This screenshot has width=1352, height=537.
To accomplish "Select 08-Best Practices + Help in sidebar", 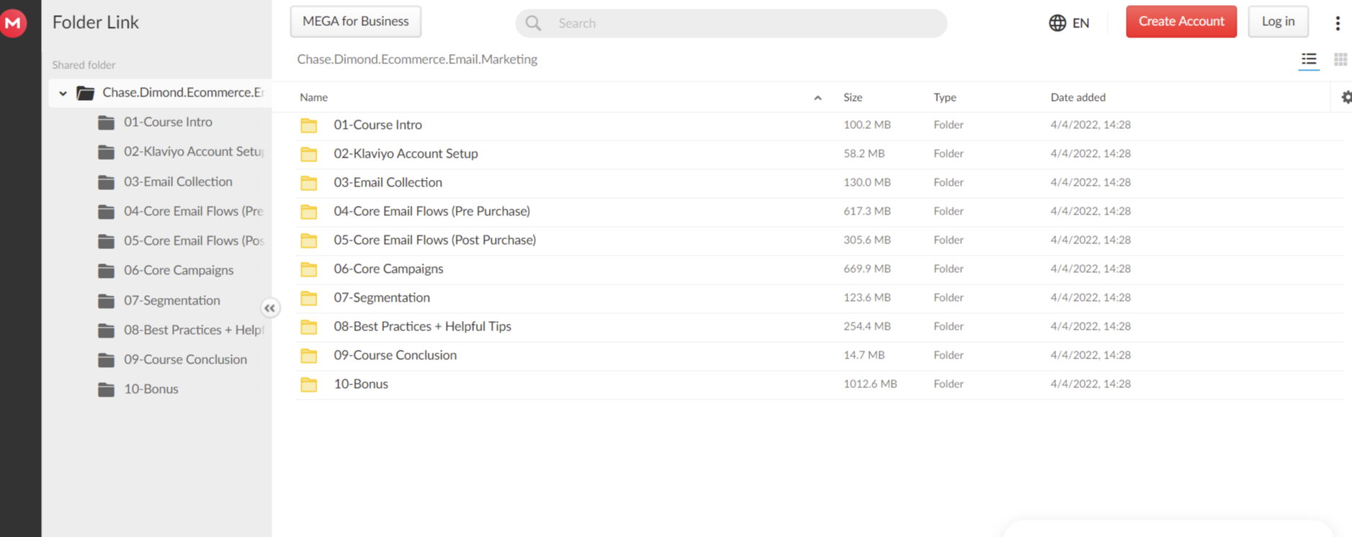I will click(x=194, y=330).
